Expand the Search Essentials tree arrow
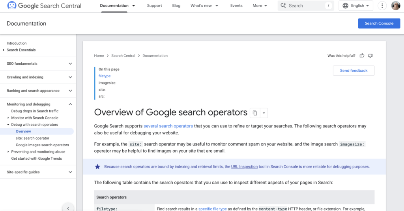The image size is (404, 211). click(4, 50)
